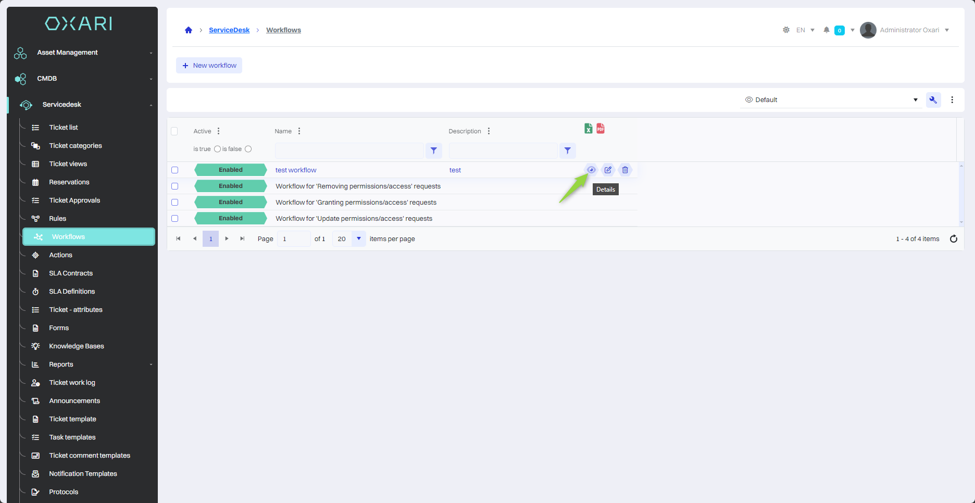Export the list to PDF
This screenshot has width=975, height=503.
601,129
